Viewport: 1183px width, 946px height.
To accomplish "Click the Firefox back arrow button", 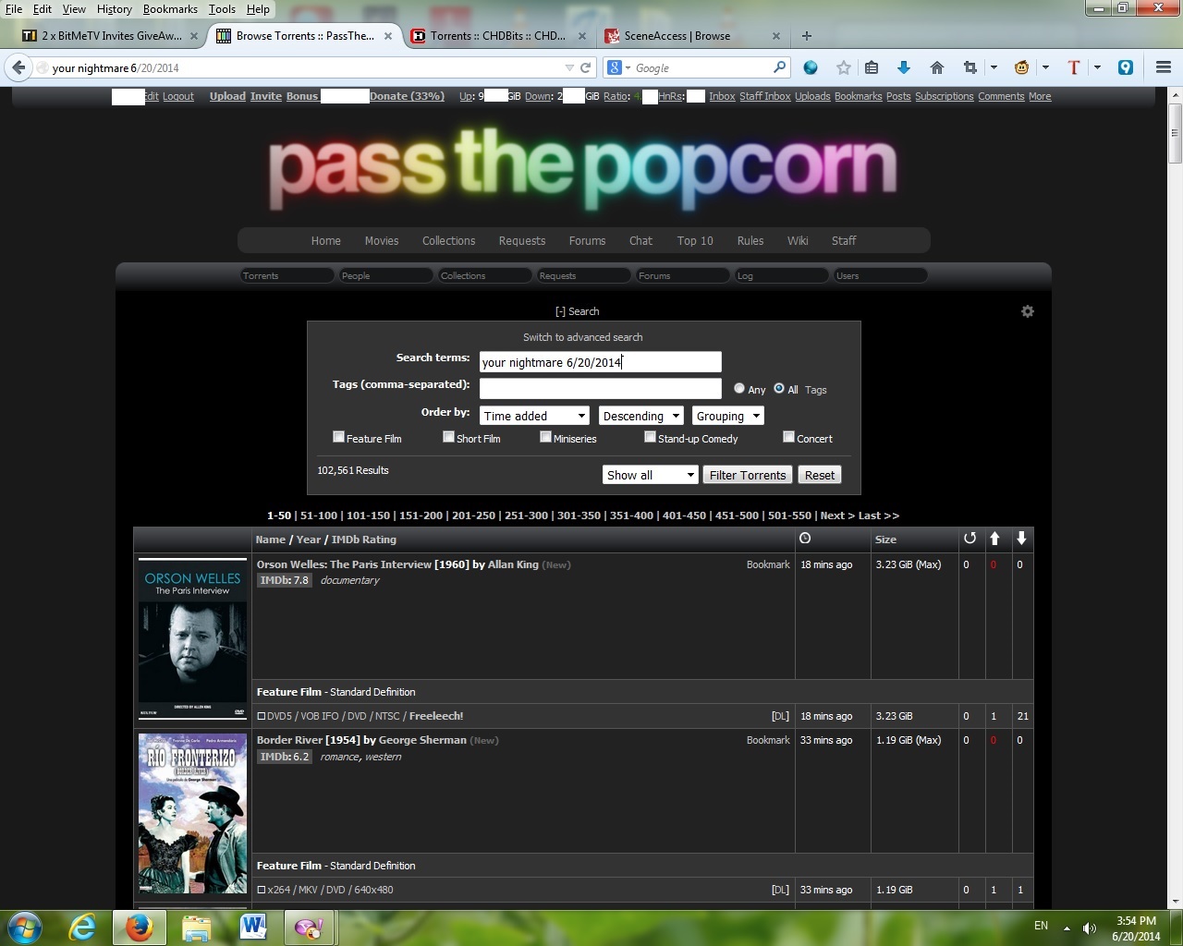I will 18,67.
